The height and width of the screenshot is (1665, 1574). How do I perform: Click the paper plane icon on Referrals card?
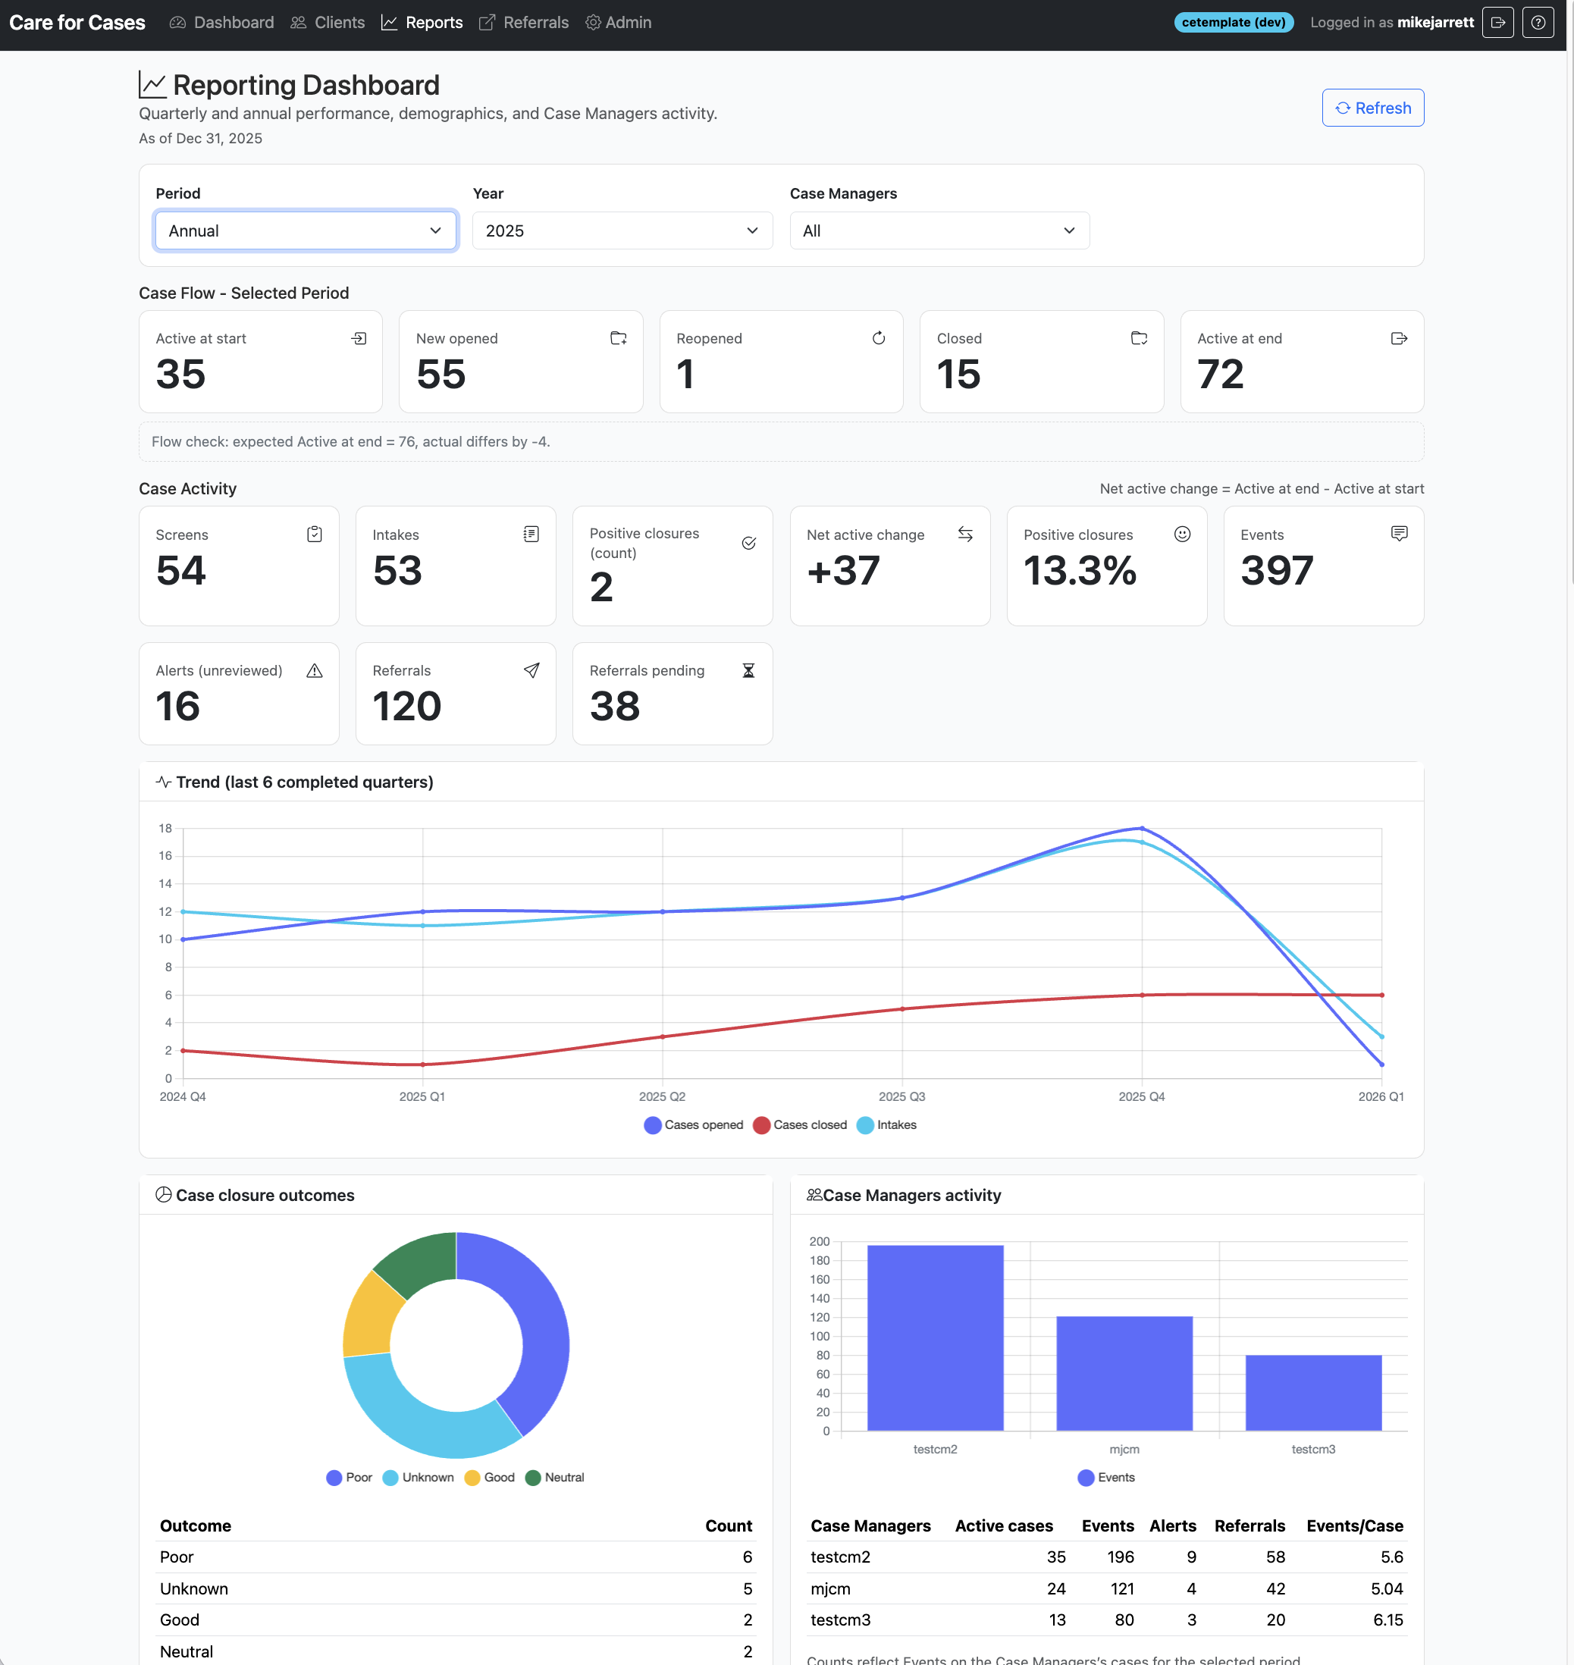pyautogui.click(x=531, y=670)
